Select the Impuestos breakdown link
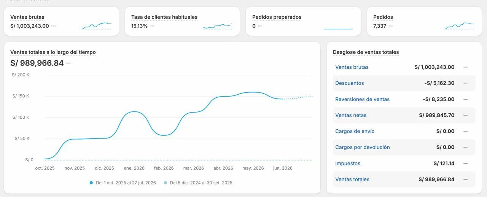The width and height of the screenshot is (487, 197). pos(348,164)
